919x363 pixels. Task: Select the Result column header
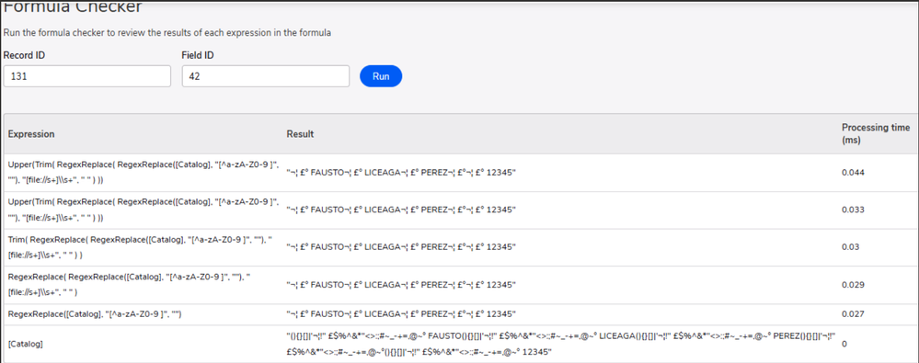(x=300, y=134)
